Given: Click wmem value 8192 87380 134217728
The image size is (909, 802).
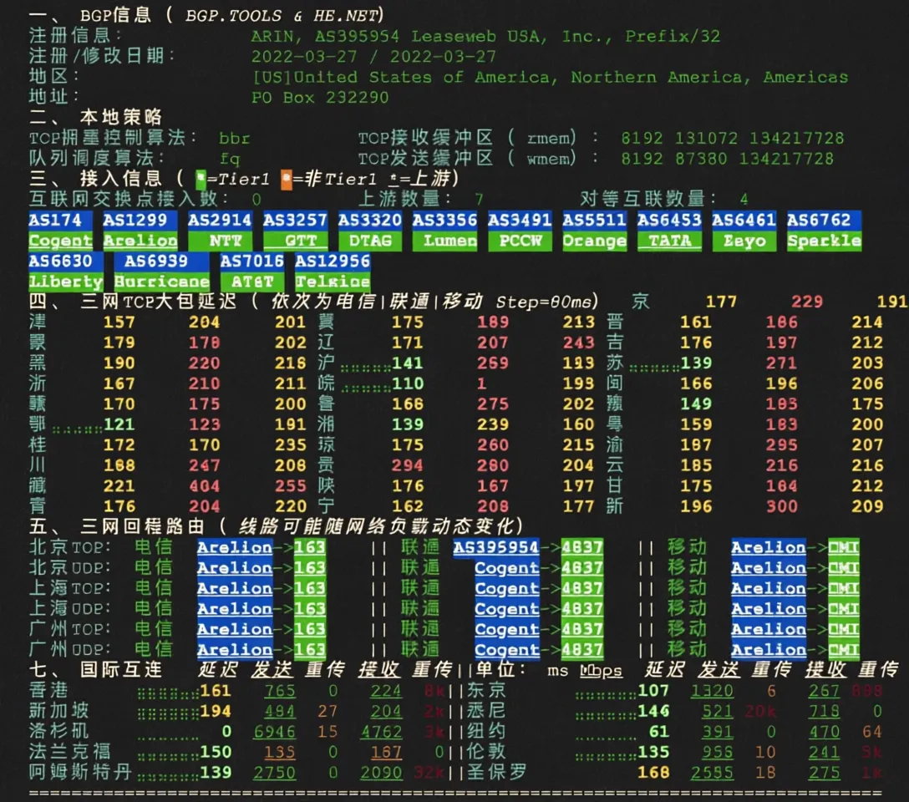Looking at the screenshot, I should coord(727,159).
